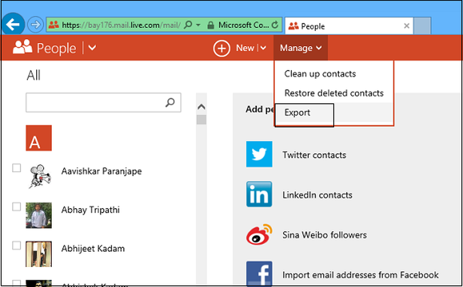Click the LinkedIn logo icon

coord(259,194)
